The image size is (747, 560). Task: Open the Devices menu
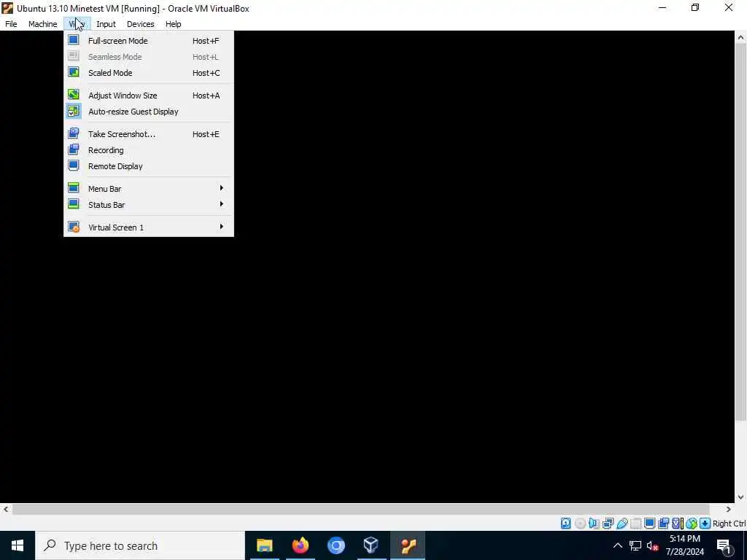click(x=140, y=24)
